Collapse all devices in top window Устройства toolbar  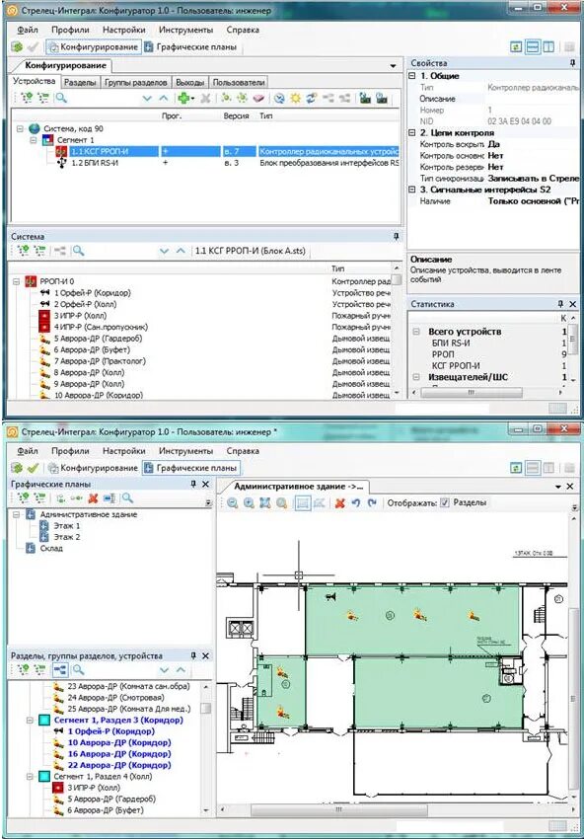pyautogui.click(x=42, y=98)
